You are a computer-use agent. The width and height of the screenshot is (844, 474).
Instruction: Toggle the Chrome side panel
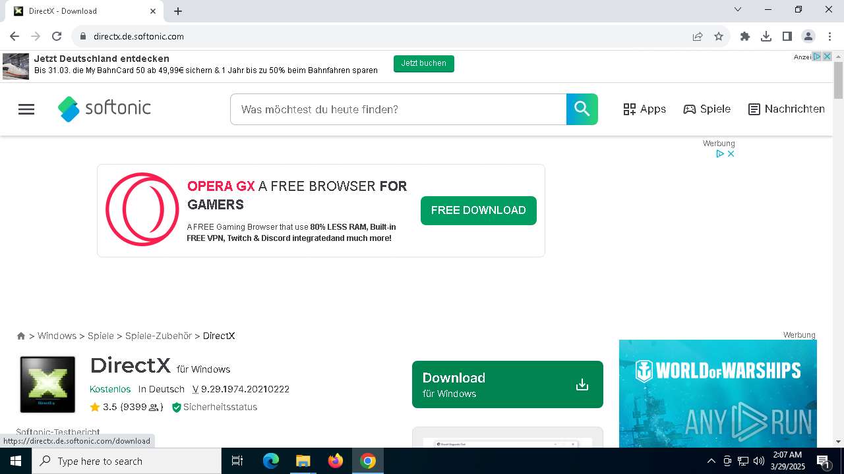(787, 36)
